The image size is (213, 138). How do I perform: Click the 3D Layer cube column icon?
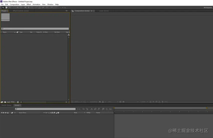(58, 113)
